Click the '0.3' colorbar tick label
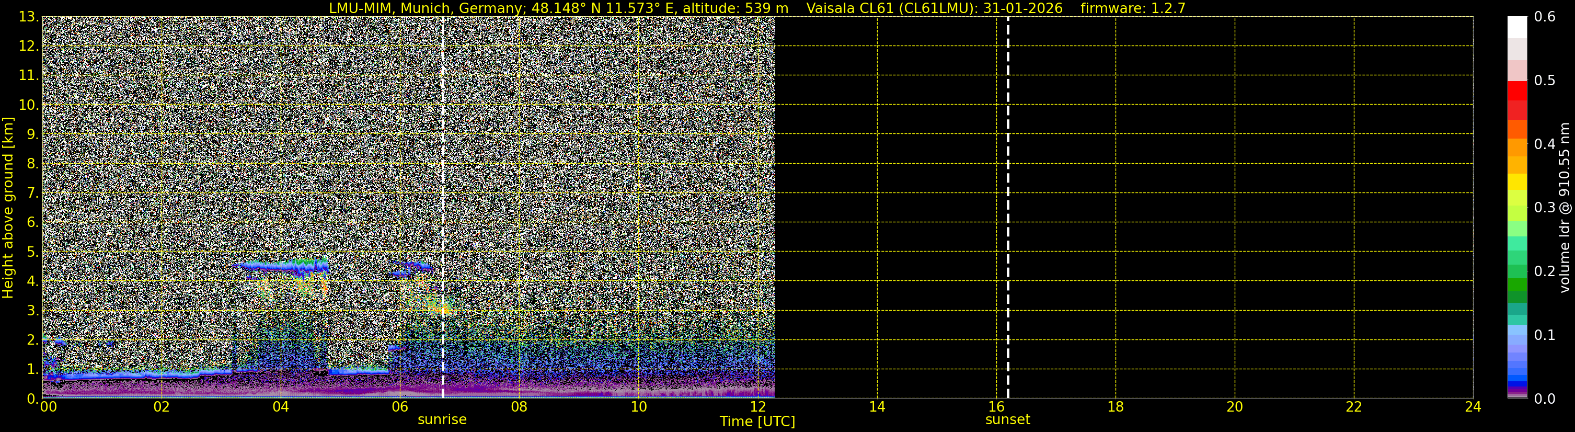1575x432 pixels. tap(1545, 208)
